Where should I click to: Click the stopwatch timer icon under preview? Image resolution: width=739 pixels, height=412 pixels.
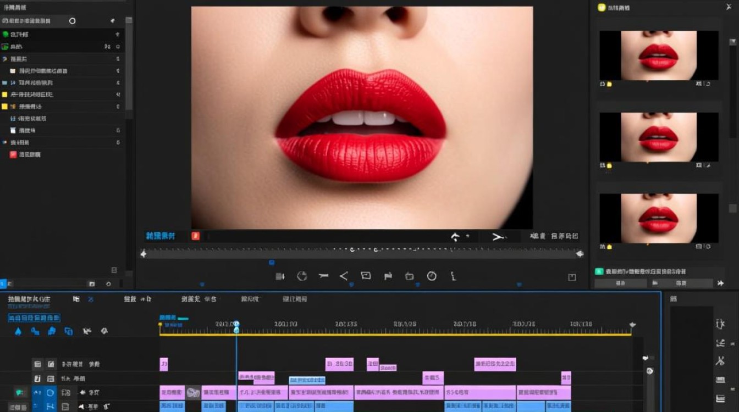tap(432, 276)
